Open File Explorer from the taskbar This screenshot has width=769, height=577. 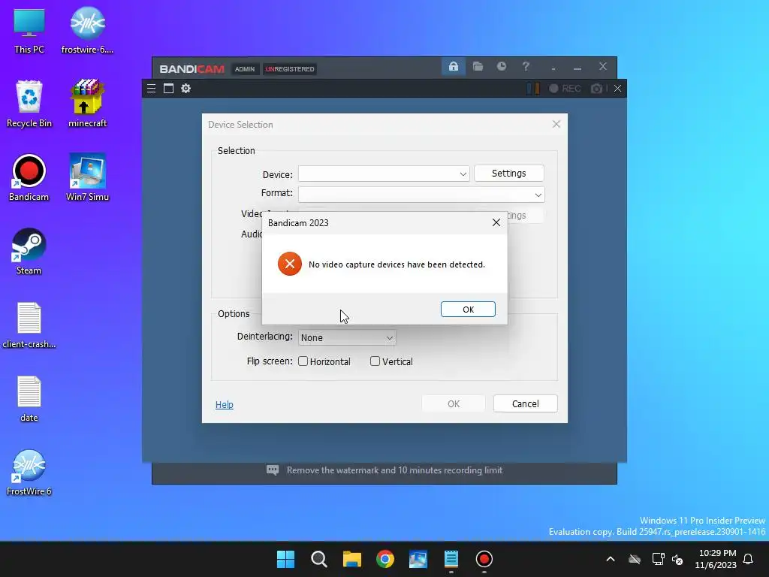click(x=351, y=559)
